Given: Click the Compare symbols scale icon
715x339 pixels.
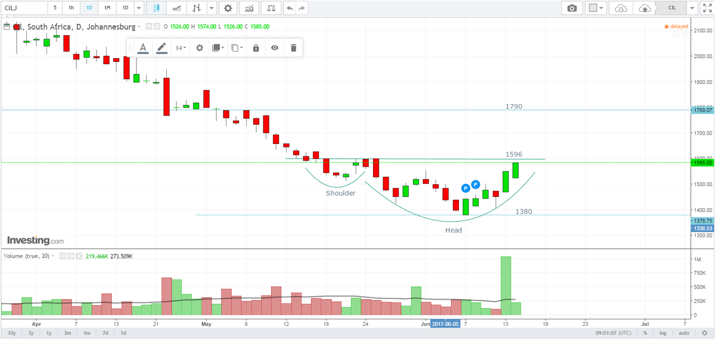Looking at the screenshot, I should pos(272,8).
